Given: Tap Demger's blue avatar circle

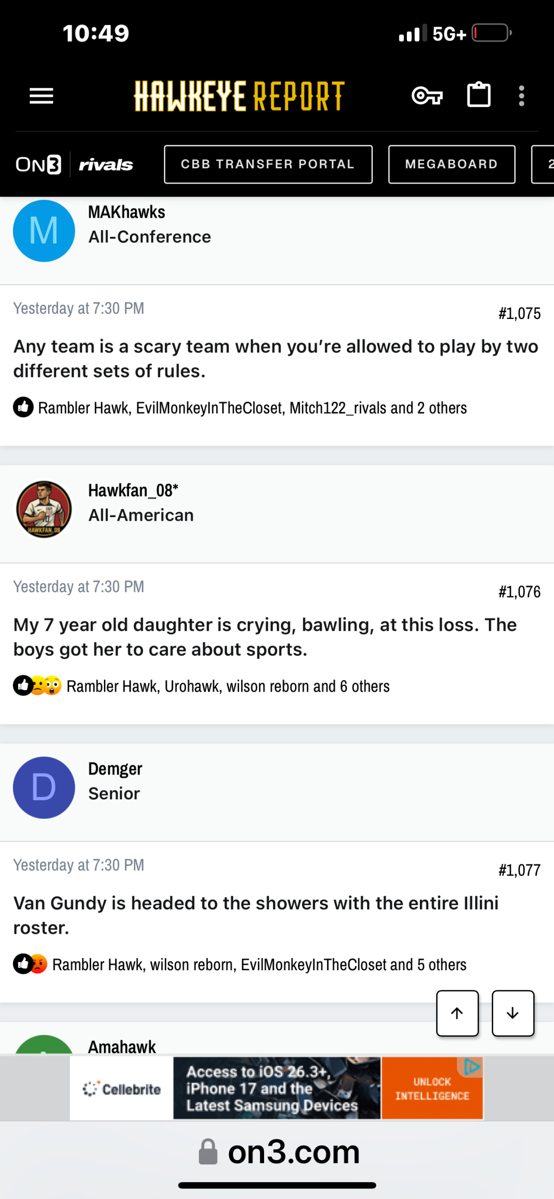Looking at the screenshot, I should (44, 788).
